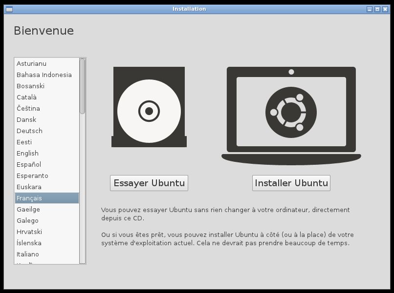394x293 pixels.
Task: Choose Deutsch as the language
Action: click(47, 131)
